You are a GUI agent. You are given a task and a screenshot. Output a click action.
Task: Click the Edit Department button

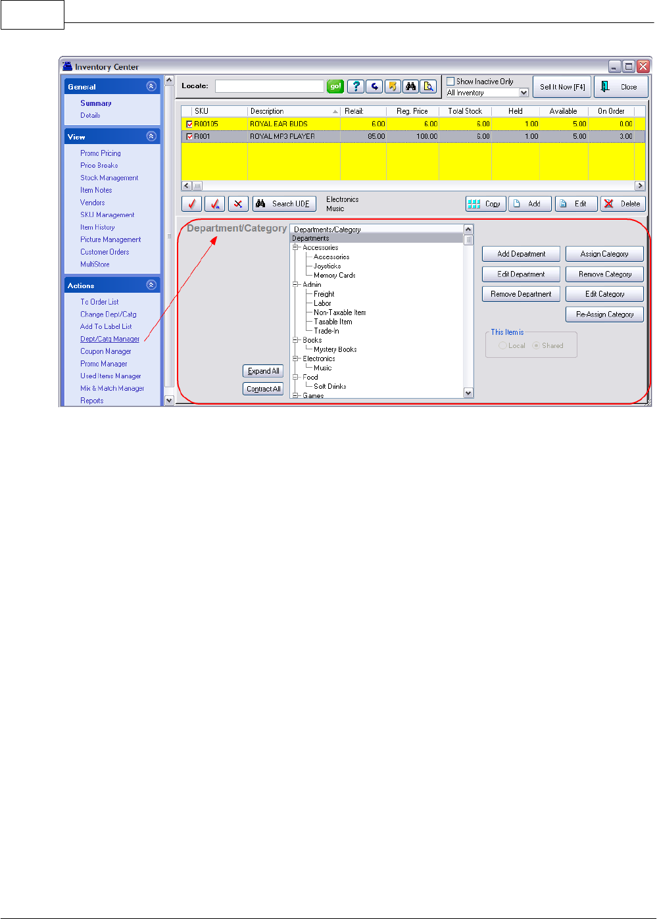coord(521,274)
